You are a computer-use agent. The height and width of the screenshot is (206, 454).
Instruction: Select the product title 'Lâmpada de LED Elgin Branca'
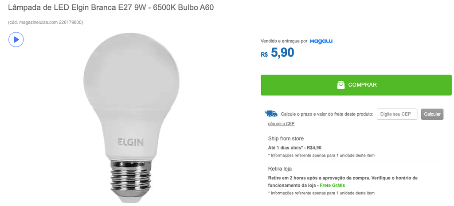[62, 8]
